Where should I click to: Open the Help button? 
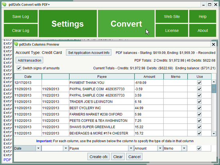203,16
